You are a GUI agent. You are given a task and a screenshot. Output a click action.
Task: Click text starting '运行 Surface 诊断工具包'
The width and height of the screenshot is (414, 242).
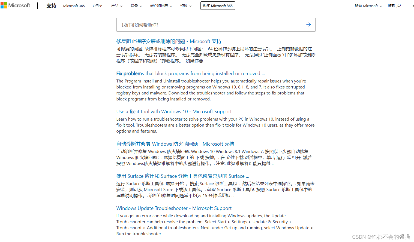tap(215, 189)
